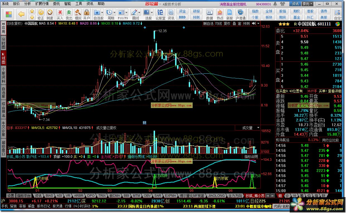Switch to the MTM indicator tab

click(x=136, y=196)
